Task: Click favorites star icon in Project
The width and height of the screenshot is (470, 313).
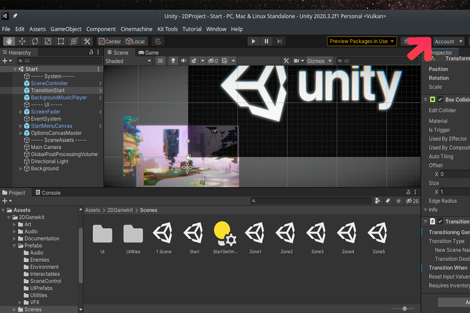Action: [x=399, y=201]
